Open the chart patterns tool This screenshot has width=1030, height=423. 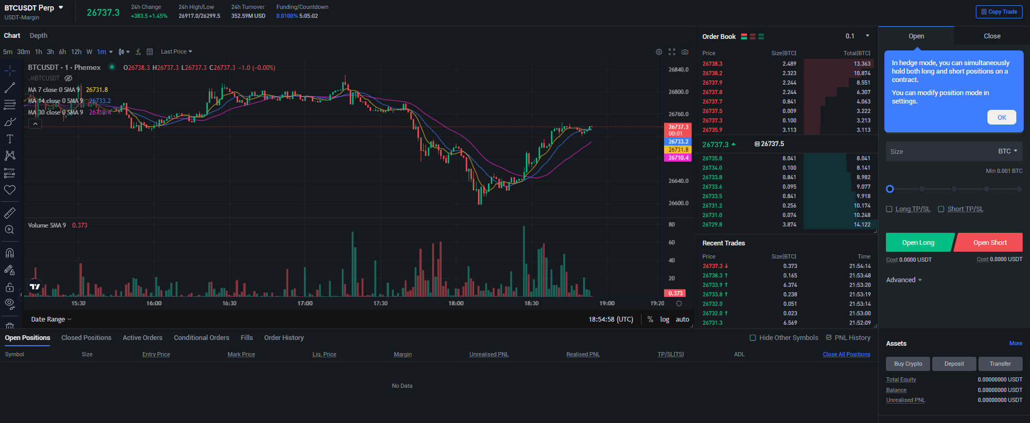(x=9, y=156)
